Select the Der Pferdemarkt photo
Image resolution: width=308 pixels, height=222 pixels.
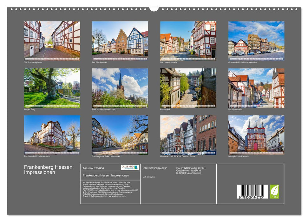click(x=120, y=41)
